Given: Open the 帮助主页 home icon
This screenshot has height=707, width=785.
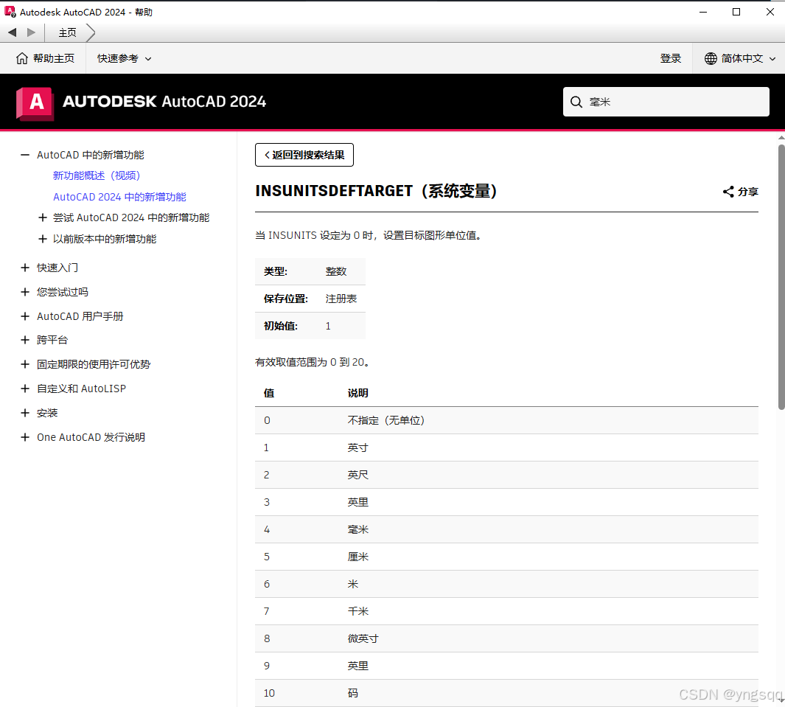Looking at the screenshot, I should 22,58.
